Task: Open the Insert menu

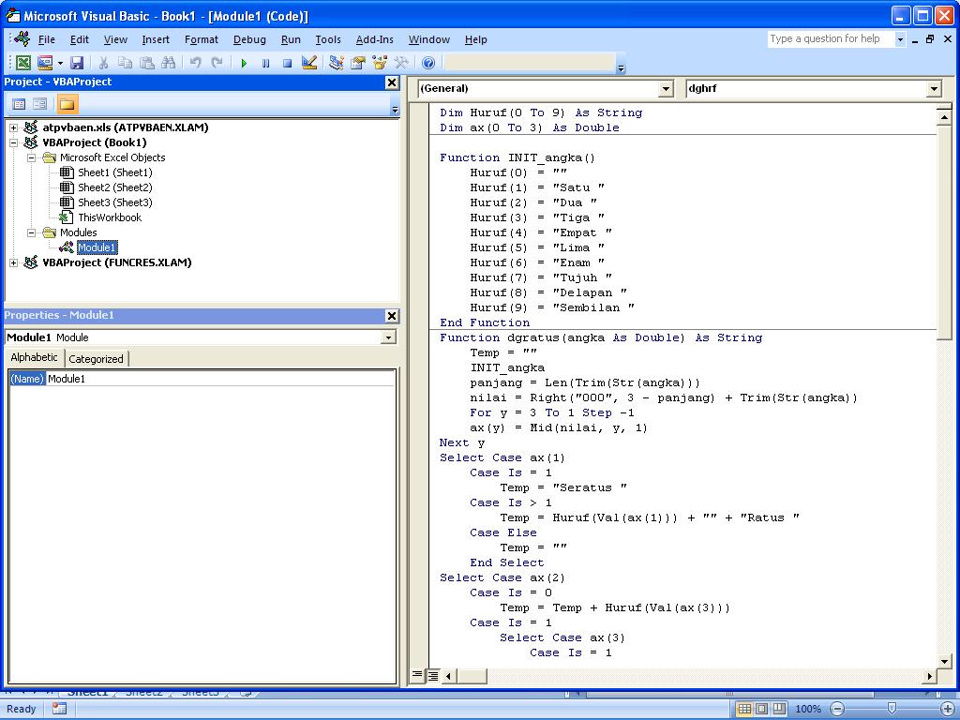Action: point(156,39)
